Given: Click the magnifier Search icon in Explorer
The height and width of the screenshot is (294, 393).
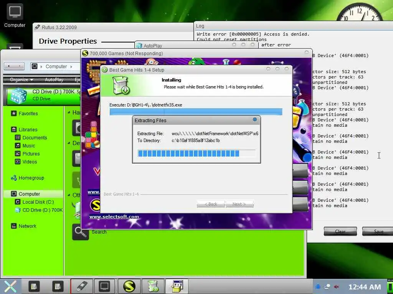Looking at the screenshot, I should tap(81, 232).
